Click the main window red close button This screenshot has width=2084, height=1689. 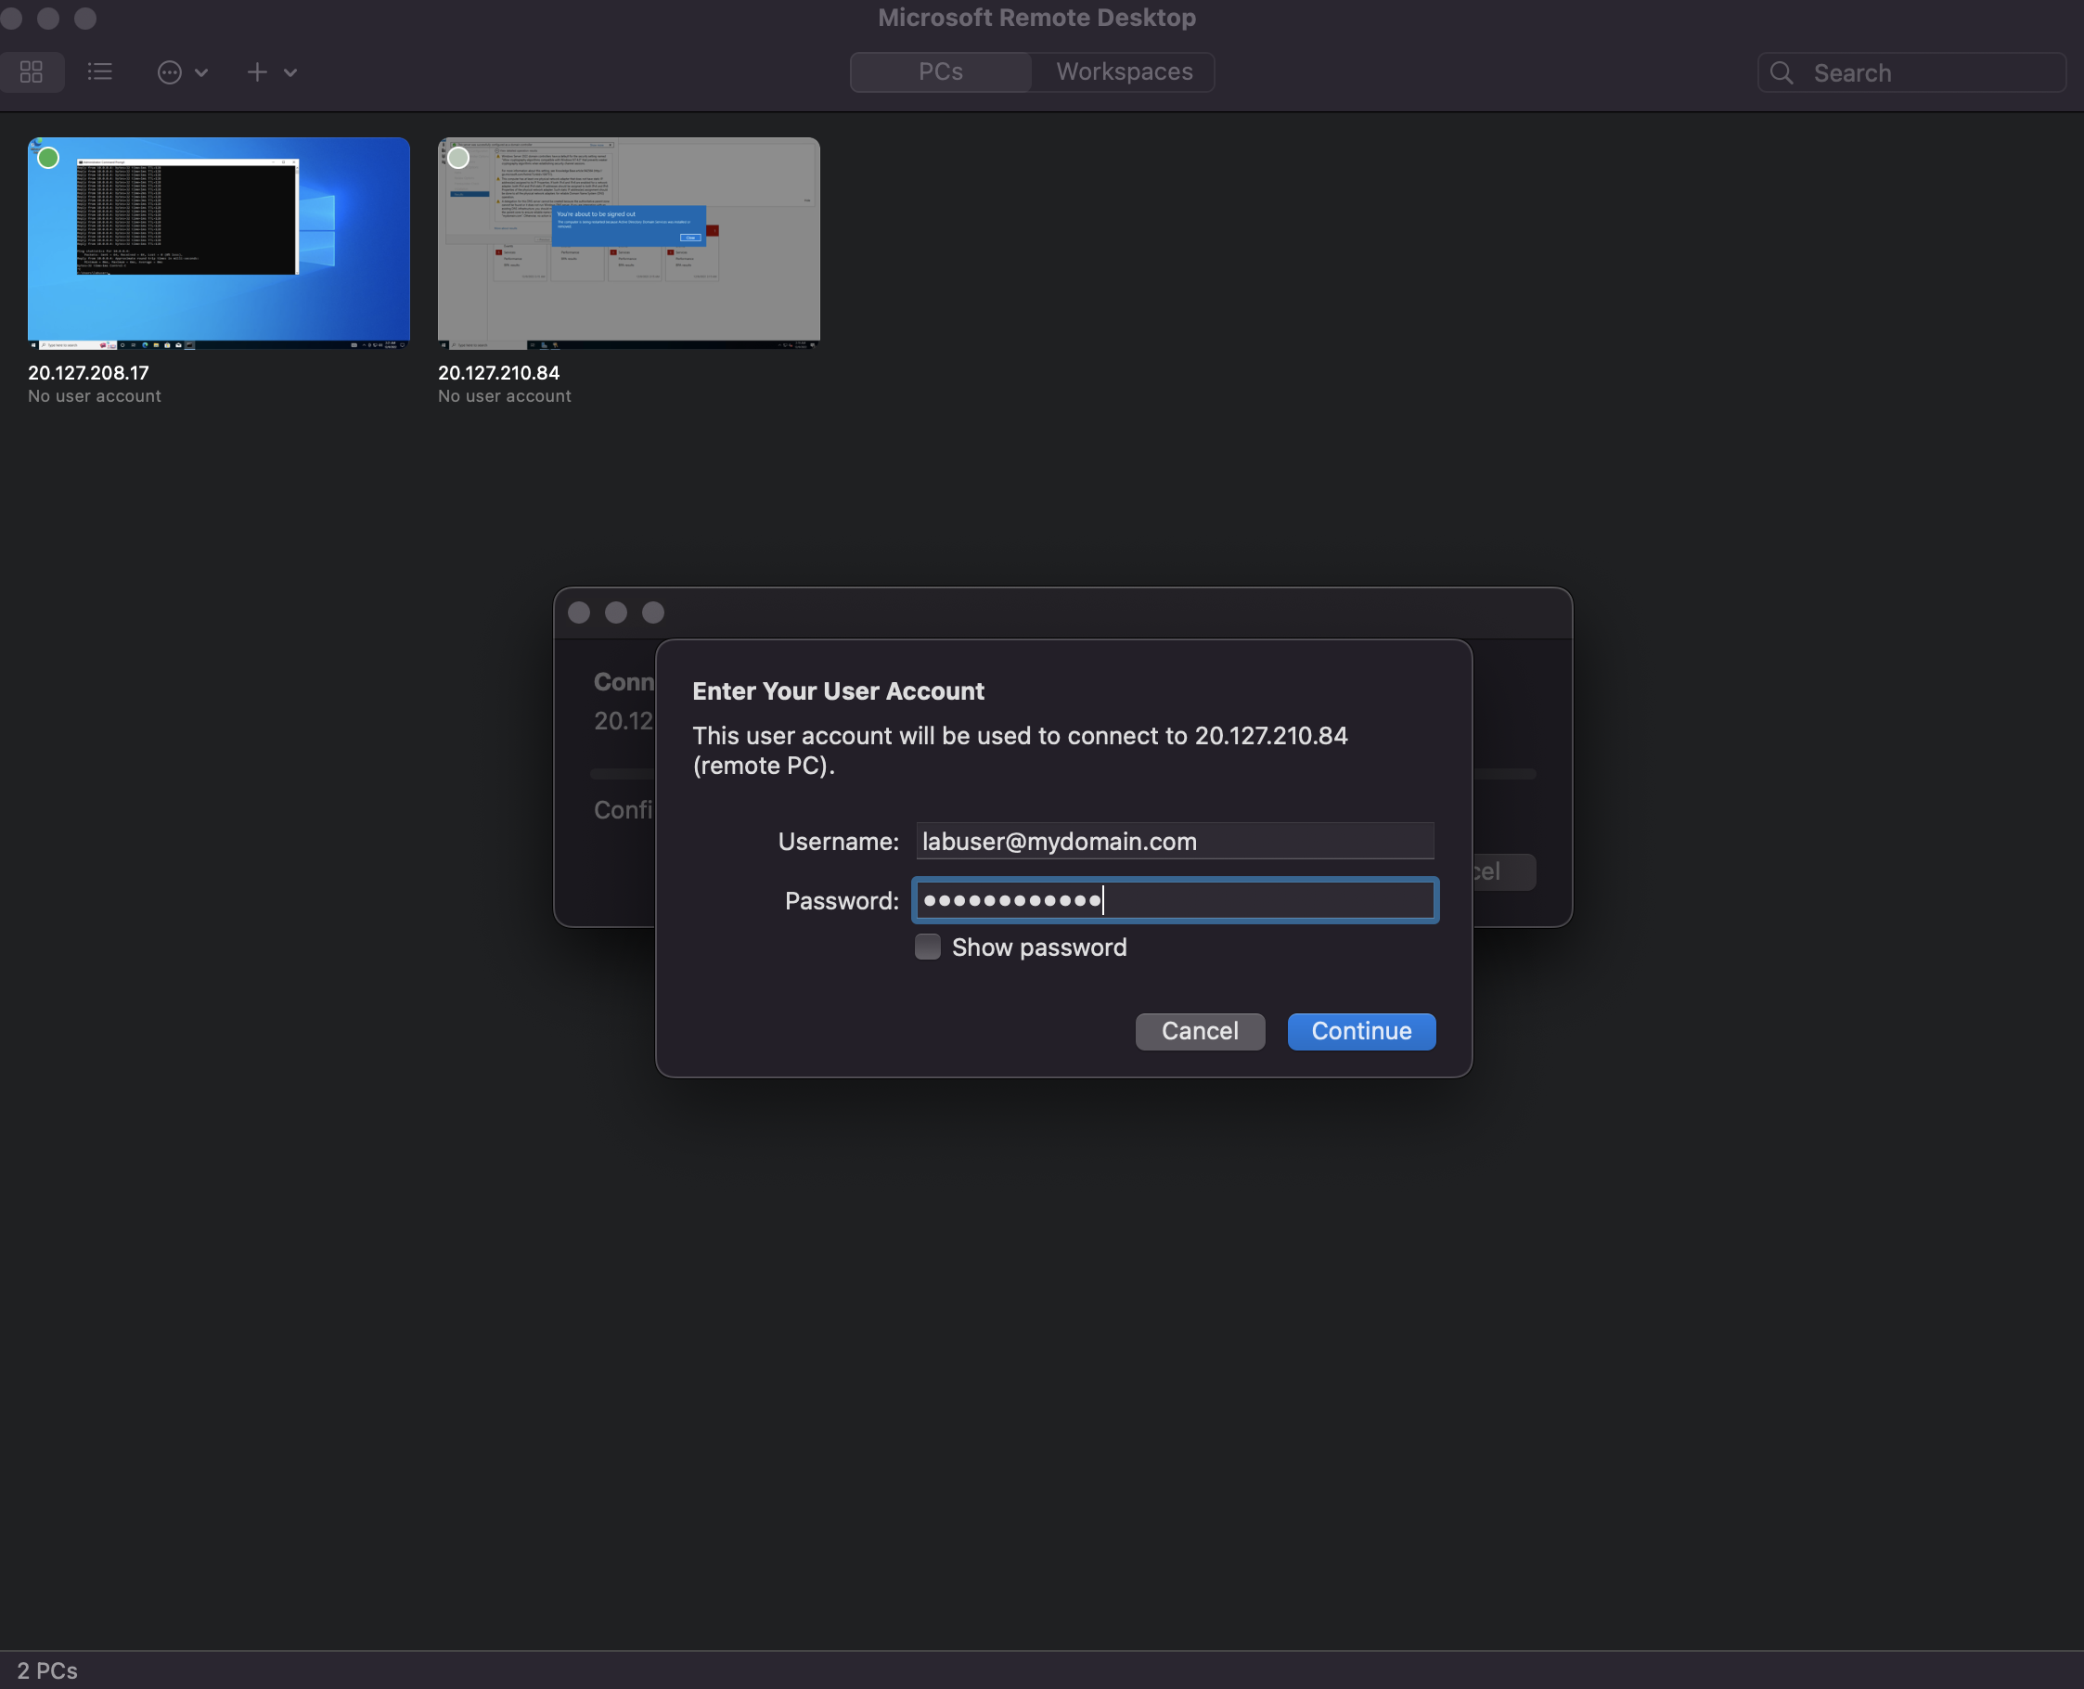tap(11, 18)
